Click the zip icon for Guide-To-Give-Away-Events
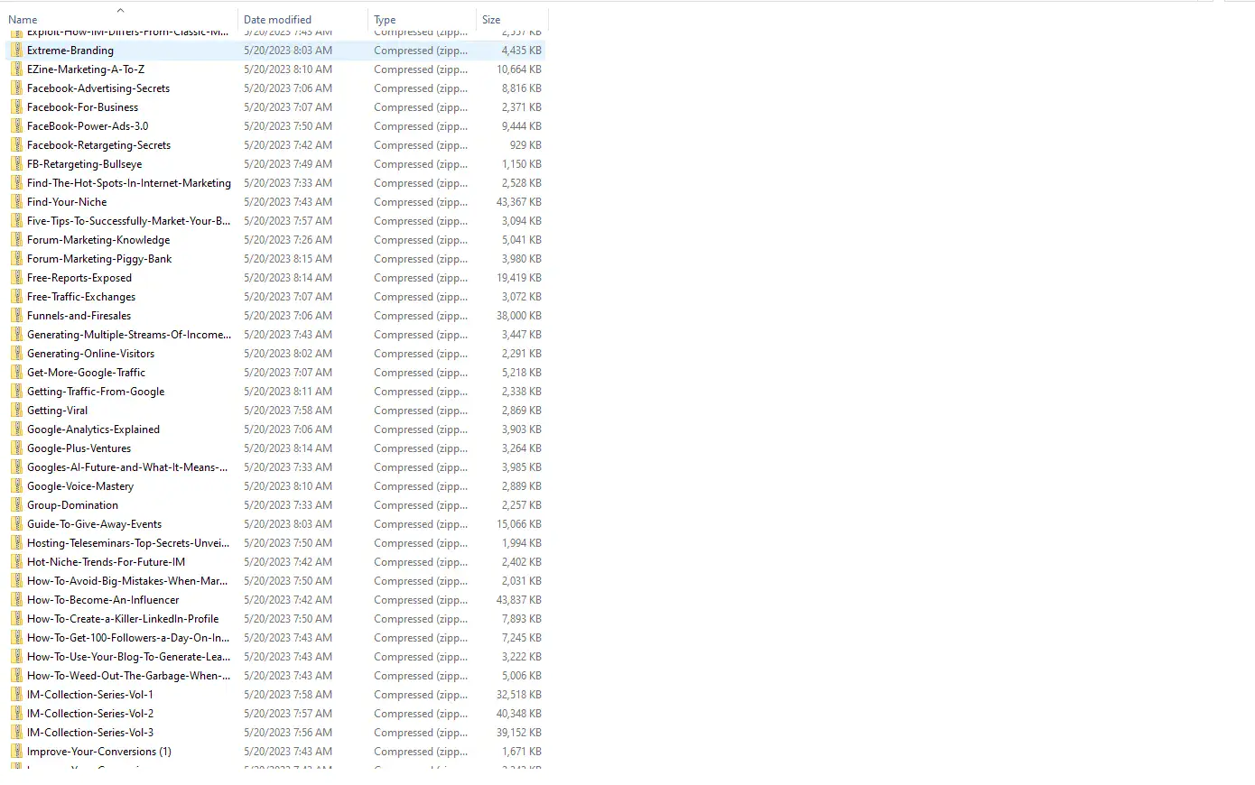 [x=16, y=524]
